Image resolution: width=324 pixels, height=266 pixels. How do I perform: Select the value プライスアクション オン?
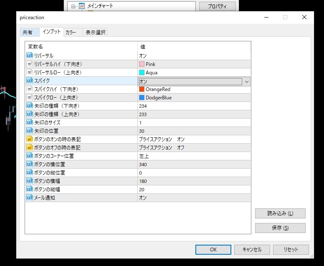coord(162,139)
